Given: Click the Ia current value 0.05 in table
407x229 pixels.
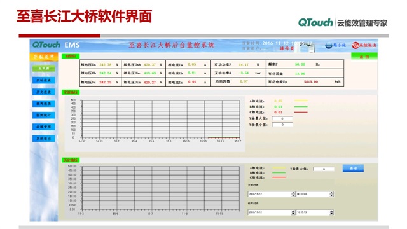Looking at the screenshot, I should pos(192,64).
